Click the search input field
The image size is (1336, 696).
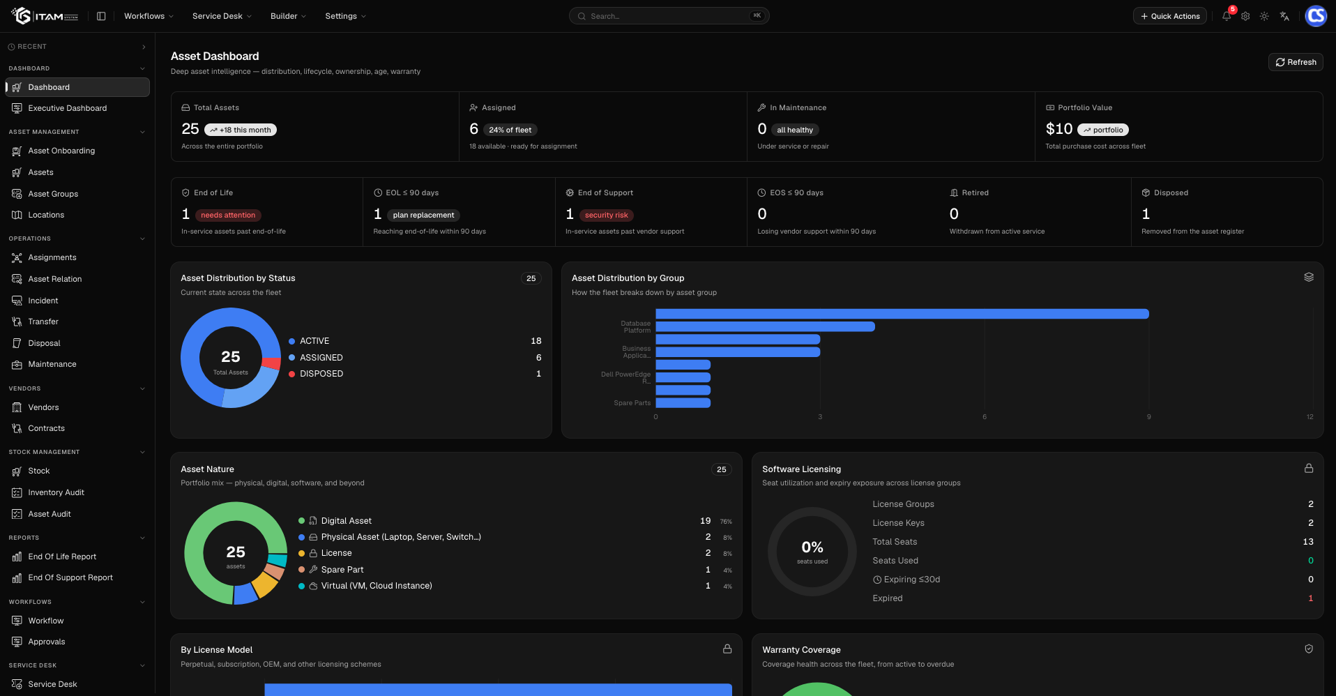(669, 16)
